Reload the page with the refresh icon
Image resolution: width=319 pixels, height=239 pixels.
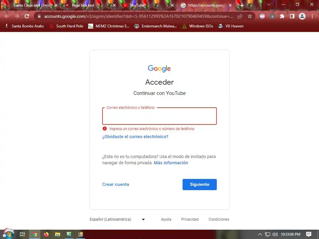[x=27, y=16]
